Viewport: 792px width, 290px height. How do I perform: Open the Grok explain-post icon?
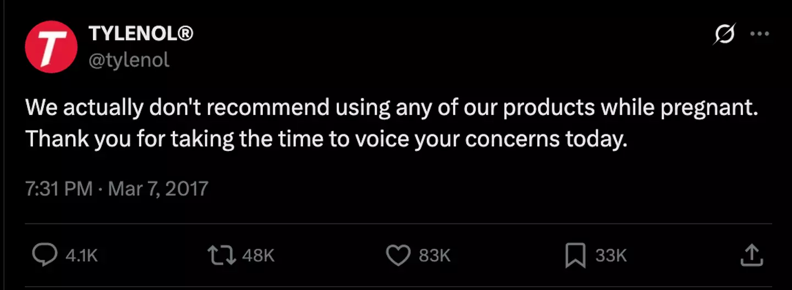(x=724, y=35)
